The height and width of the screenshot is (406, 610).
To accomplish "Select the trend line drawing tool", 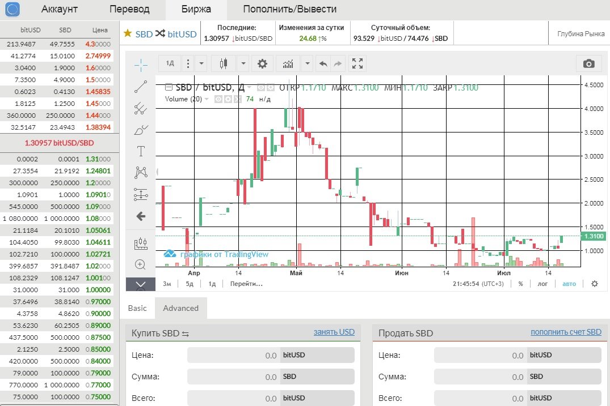I will pyautogui.click(x=140, y=87).
